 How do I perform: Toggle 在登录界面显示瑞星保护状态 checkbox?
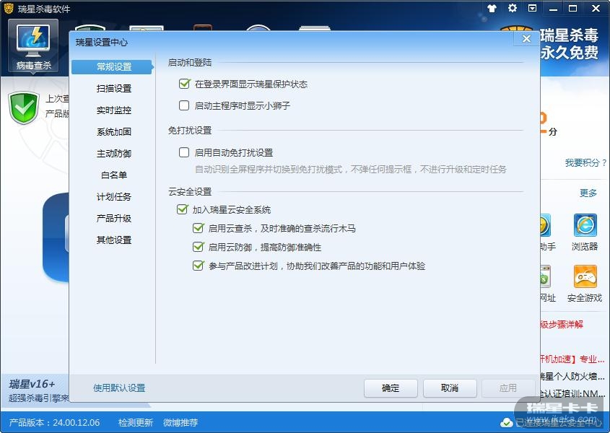coord(184,84)
